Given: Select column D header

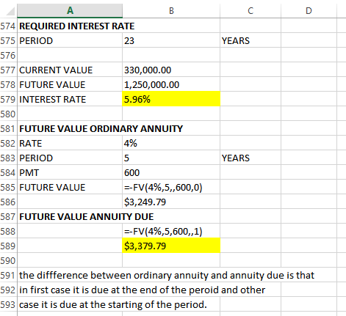Looking at the screenshot, I should (309, 11).
